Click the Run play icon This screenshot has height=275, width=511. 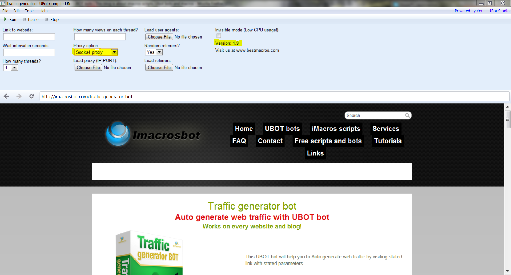[x=5, y=19]
